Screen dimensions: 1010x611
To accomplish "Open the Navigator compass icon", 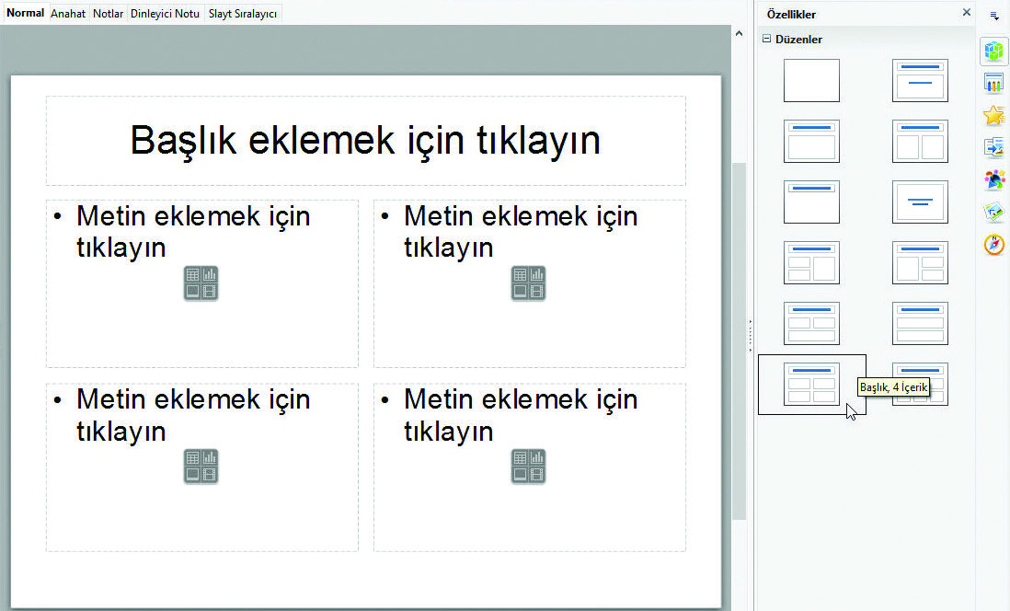I will 993,245.
